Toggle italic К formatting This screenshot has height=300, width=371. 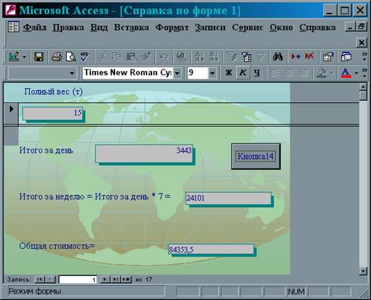242,73
